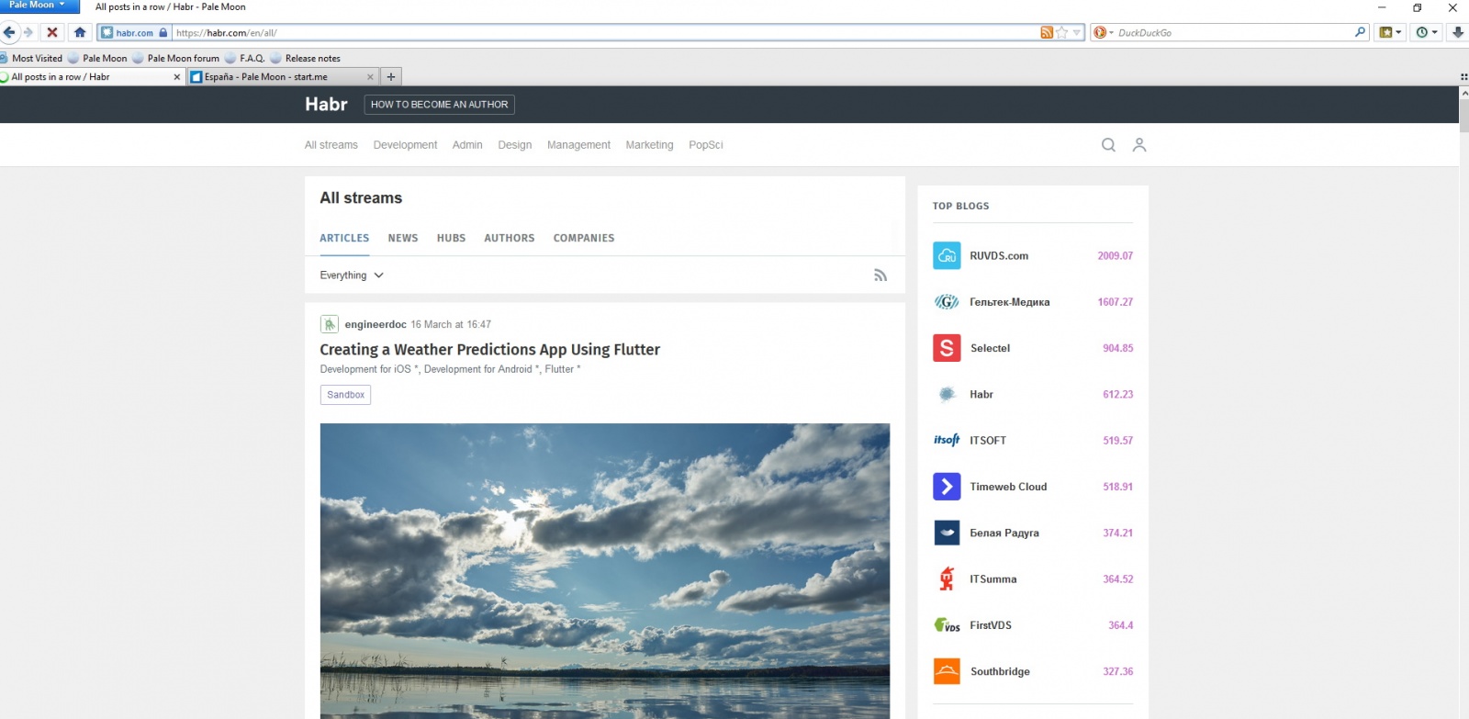Open the Design stream
The image size is (1469, 719).
coord(515,145)
